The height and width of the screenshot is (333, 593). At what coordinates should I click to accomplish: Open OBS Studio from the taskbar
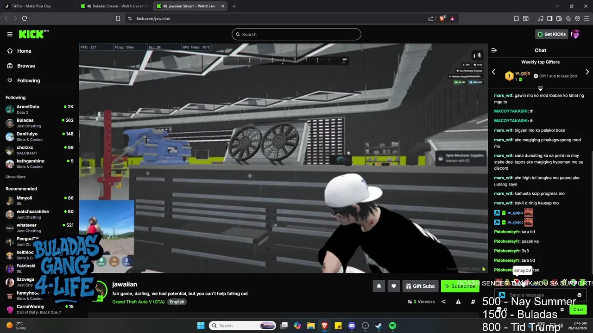click(365, 326)
